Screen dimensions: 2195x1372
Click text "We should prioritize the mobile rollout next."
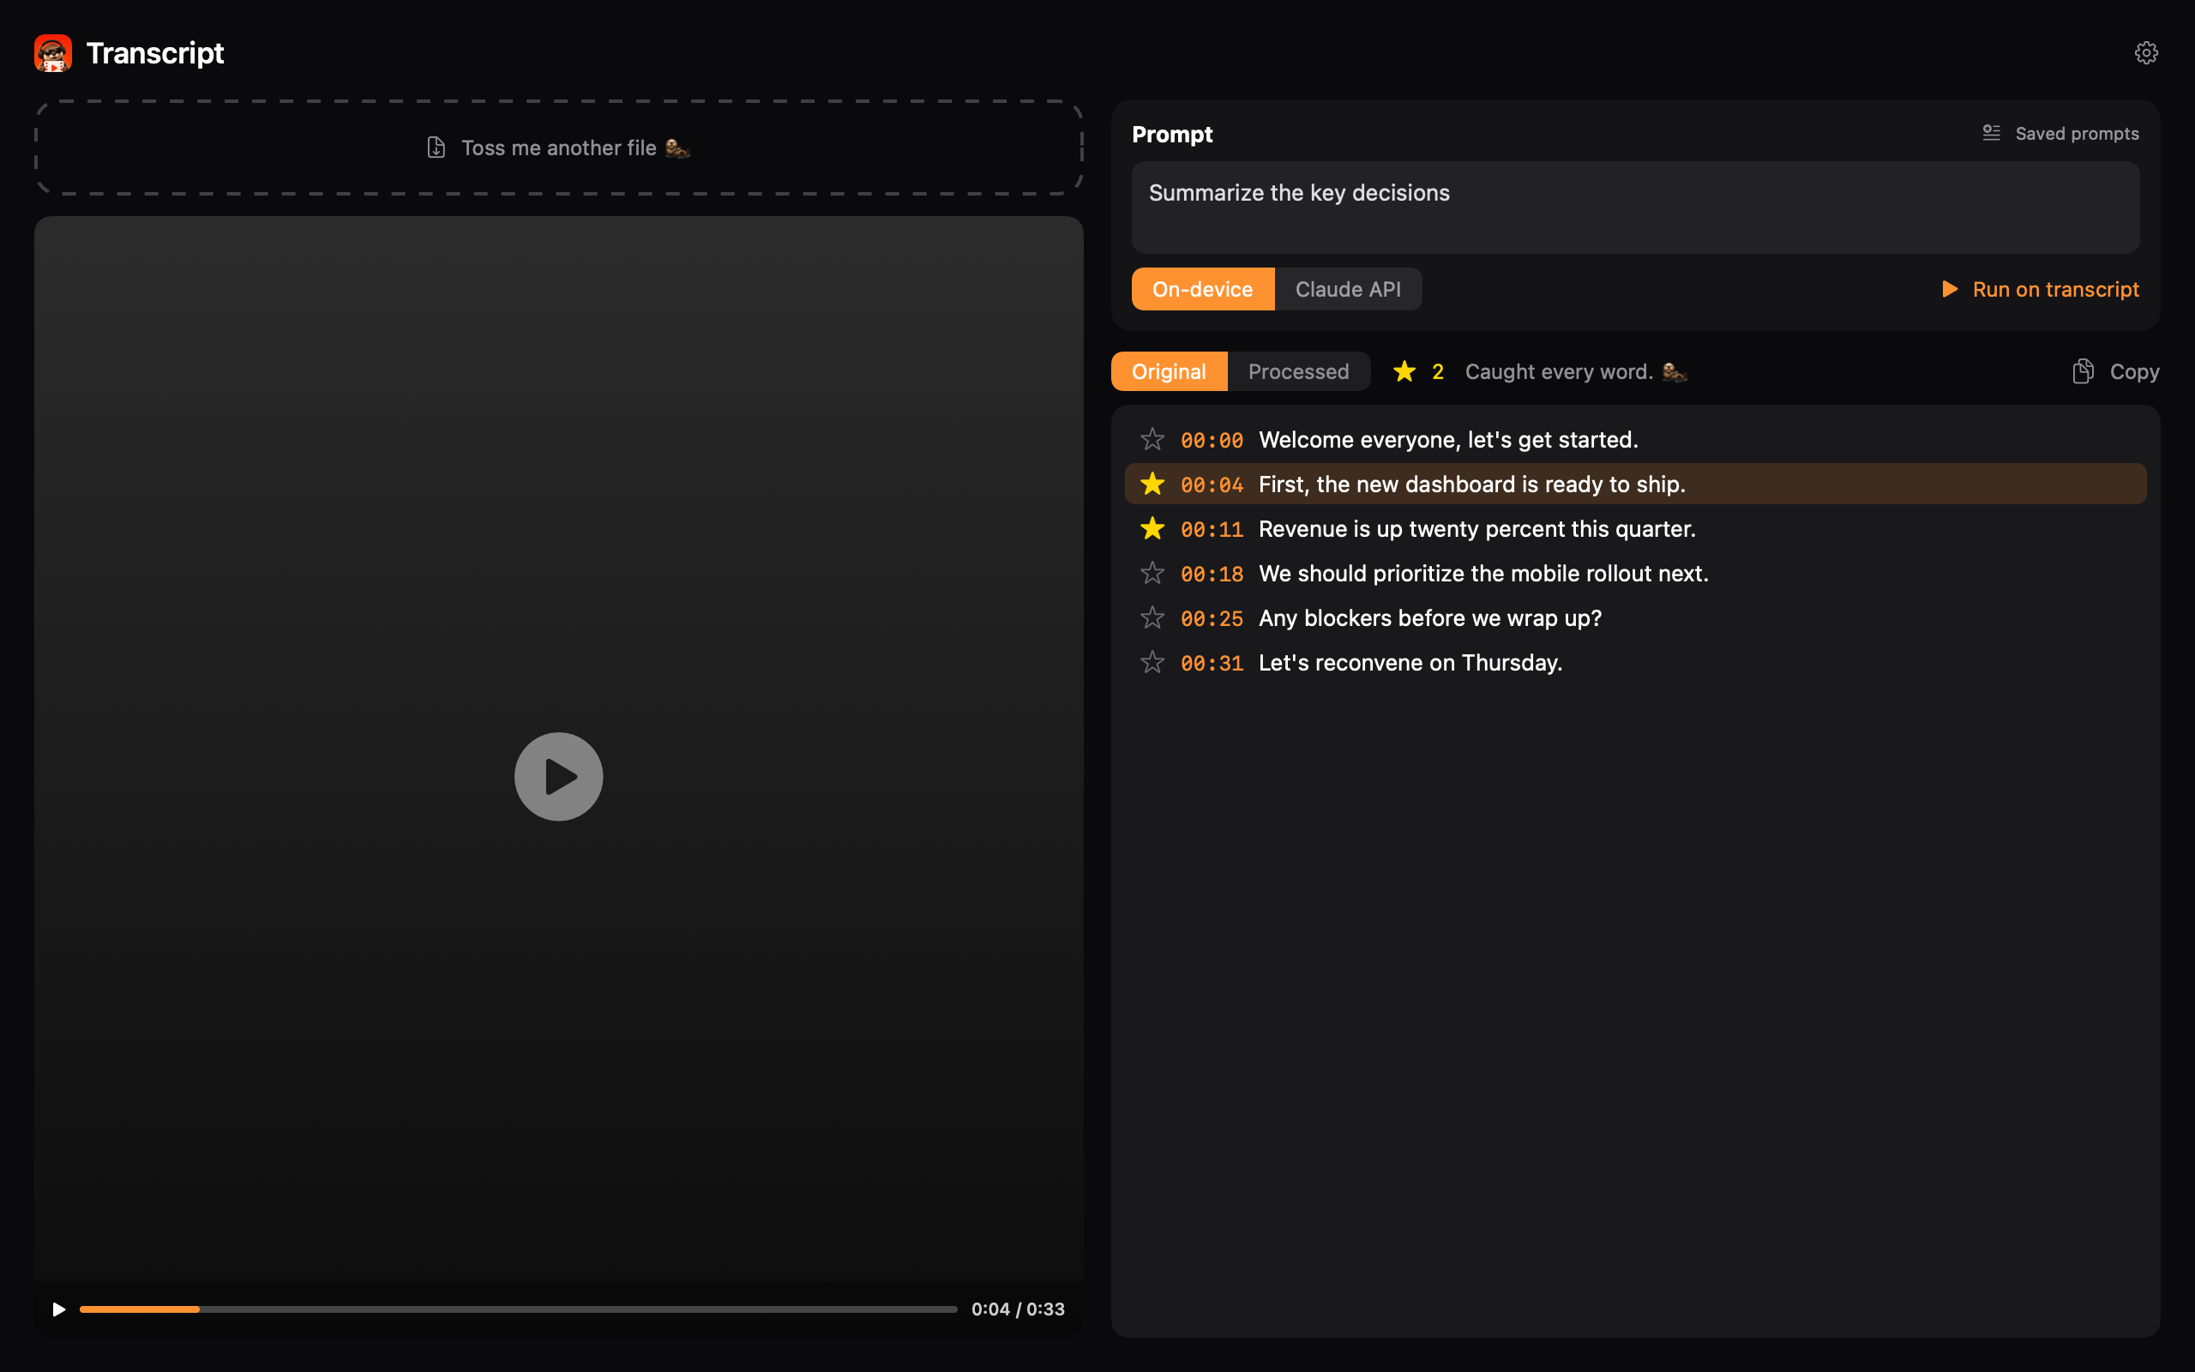point(1484,573)
